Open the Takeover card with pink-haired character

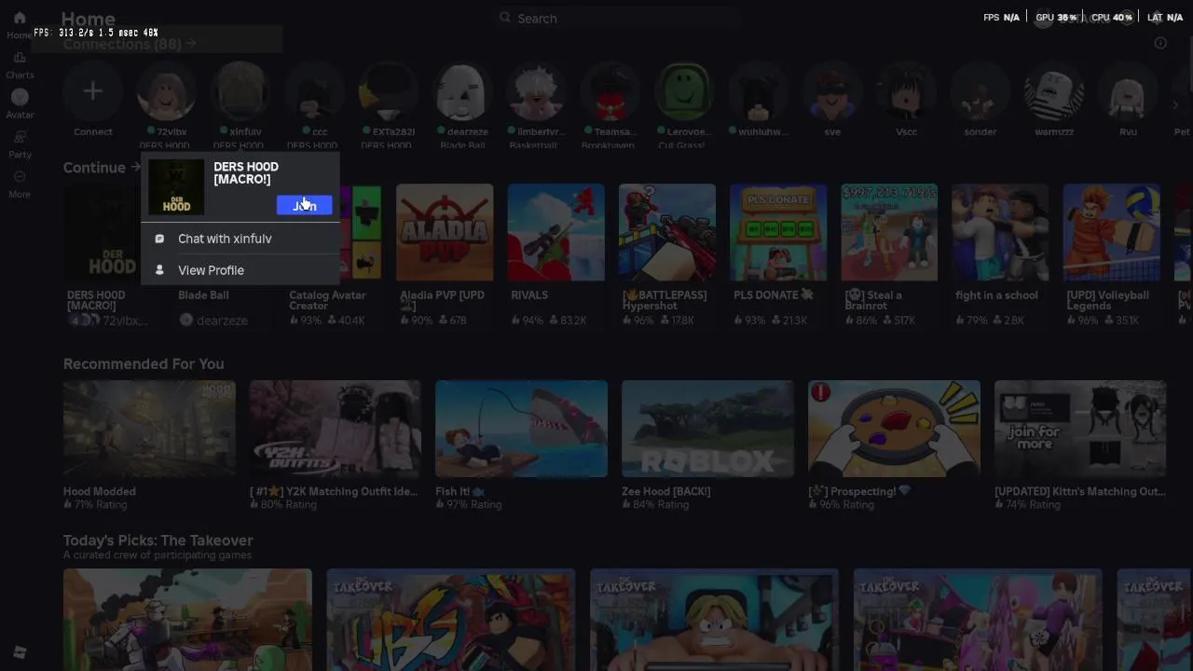click(978, 620)
